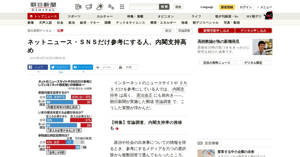Open ライフ section tab
This screenshot has height=157, width=300.
pyautogui.click(x=196, y=16)
